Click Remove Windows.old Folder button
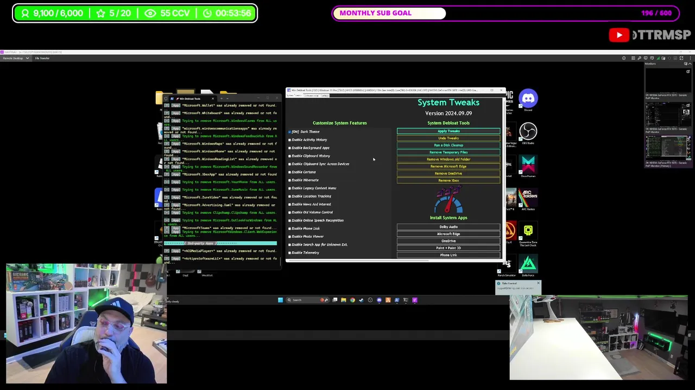The width and height of the screenshot is (695, 390). (448, 159)
